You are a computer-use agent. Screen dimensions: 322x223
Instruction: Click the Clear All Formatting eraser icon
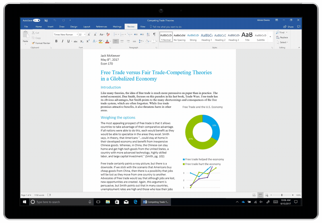[x=108, y=35]
